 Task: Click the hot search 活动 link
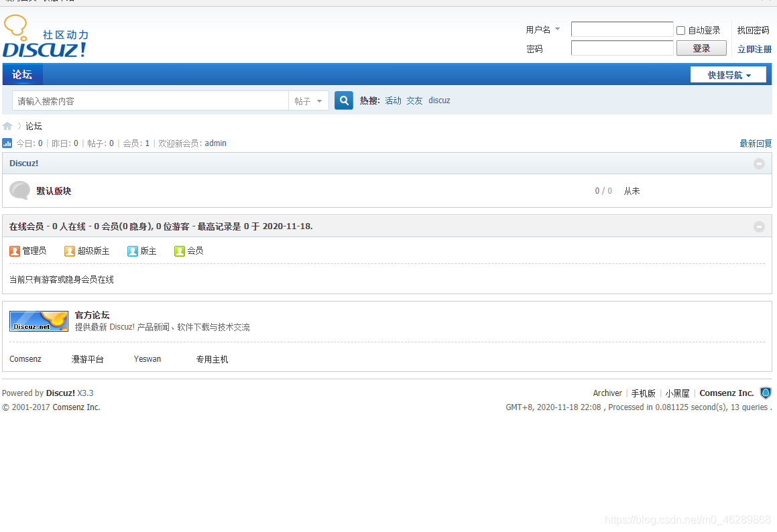393,101
